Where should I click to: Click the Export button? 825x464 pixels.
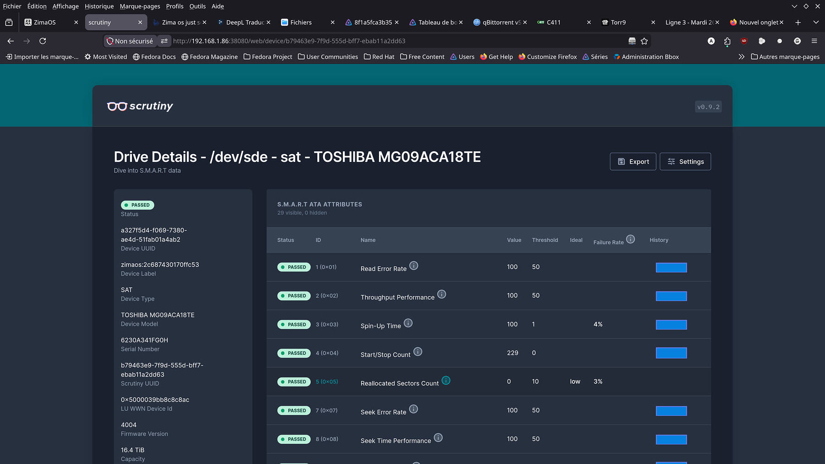pos(633,161)
